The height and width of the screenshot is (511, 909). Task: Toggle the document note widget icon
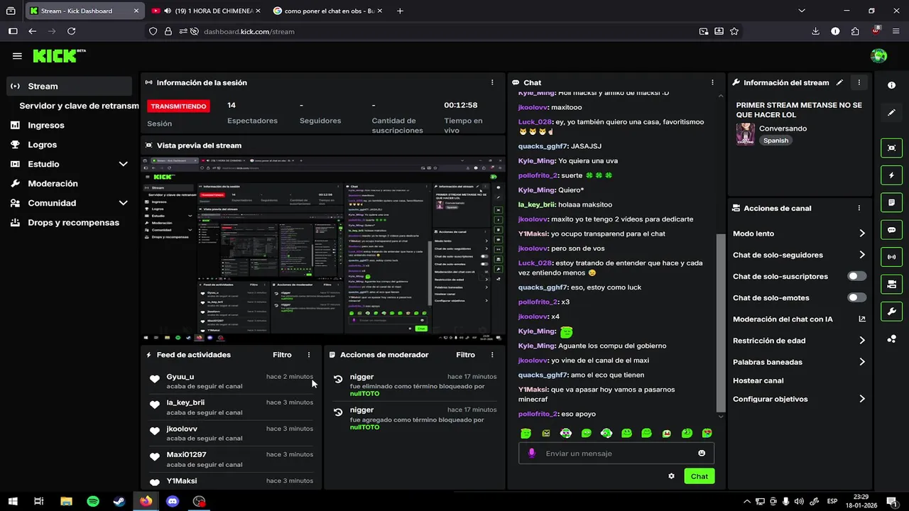coord(891,202)
